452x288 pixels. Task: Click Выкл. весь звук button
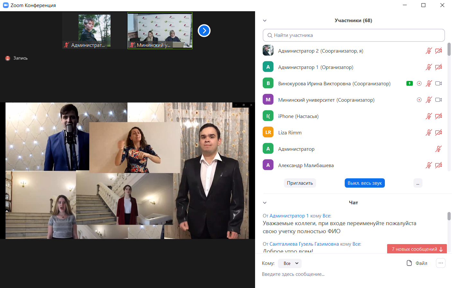click(365, 183)
